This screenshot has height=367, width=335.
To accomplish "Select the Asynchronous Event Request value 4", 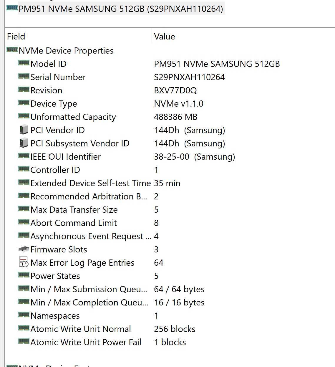I will [156, 236].
